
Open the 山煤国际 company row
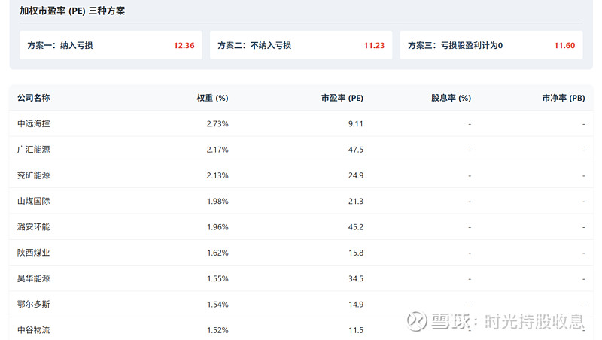[302, 201]
